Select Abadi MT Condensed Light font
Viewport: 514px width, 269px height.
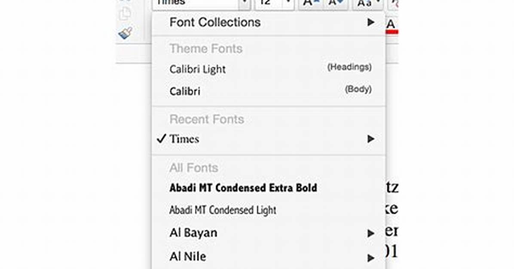tap(269, 210)
